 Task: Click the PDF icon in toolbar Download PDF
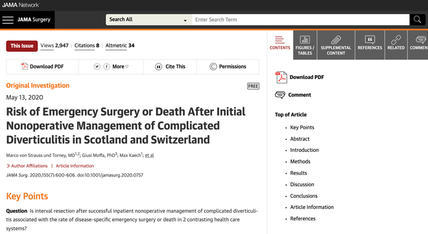click(25, 67)
